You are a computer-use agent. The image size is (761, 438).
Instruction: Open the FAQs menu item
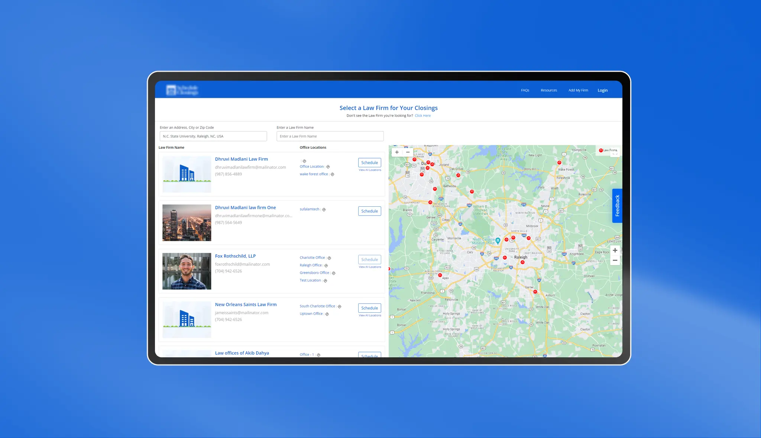(525, 90)
